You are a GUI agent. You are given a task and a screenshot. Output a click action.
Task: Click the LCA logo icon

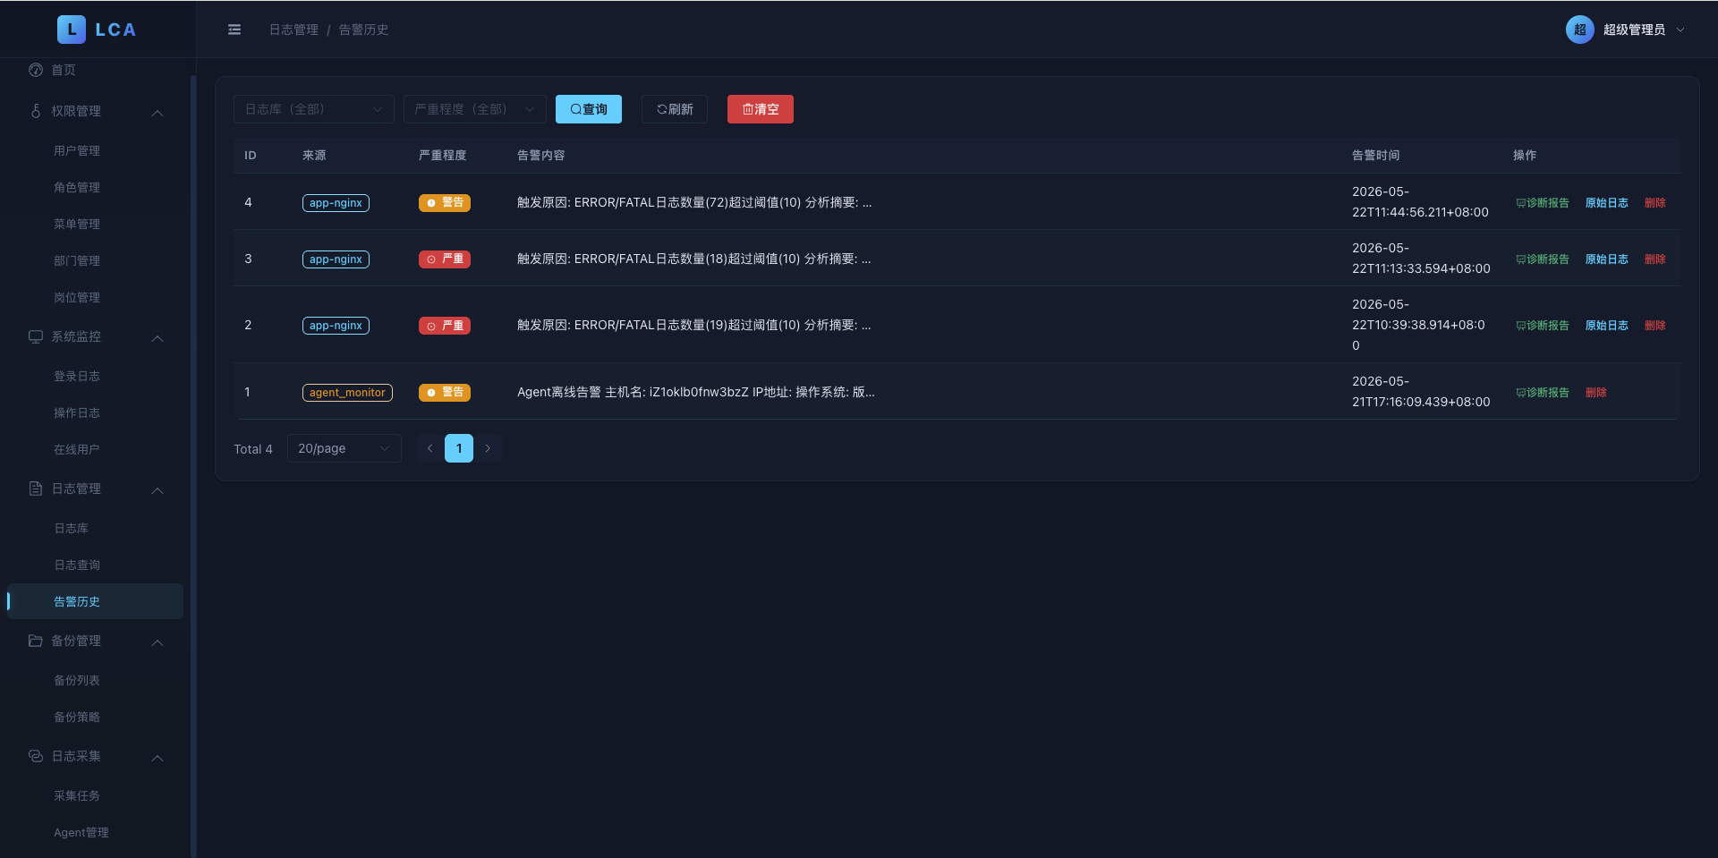(72, 30)
